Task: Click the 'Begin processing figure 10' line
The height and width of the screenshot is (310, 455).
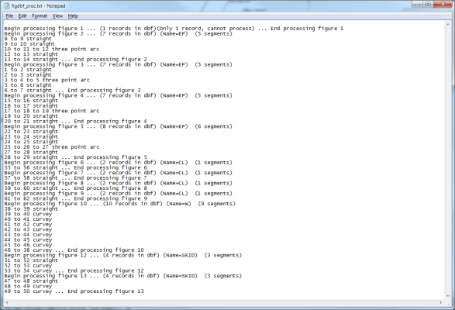Action: 120,204
